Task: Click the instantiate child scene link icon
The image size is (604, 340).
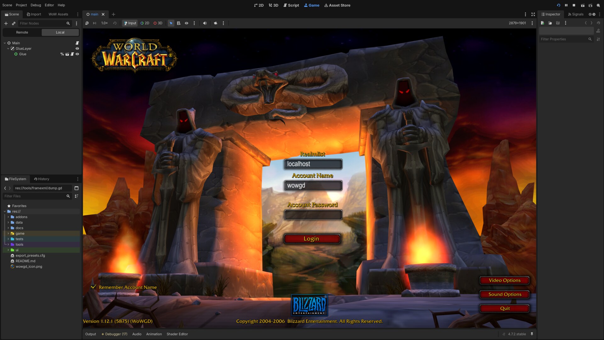Action: pos(14,23)
